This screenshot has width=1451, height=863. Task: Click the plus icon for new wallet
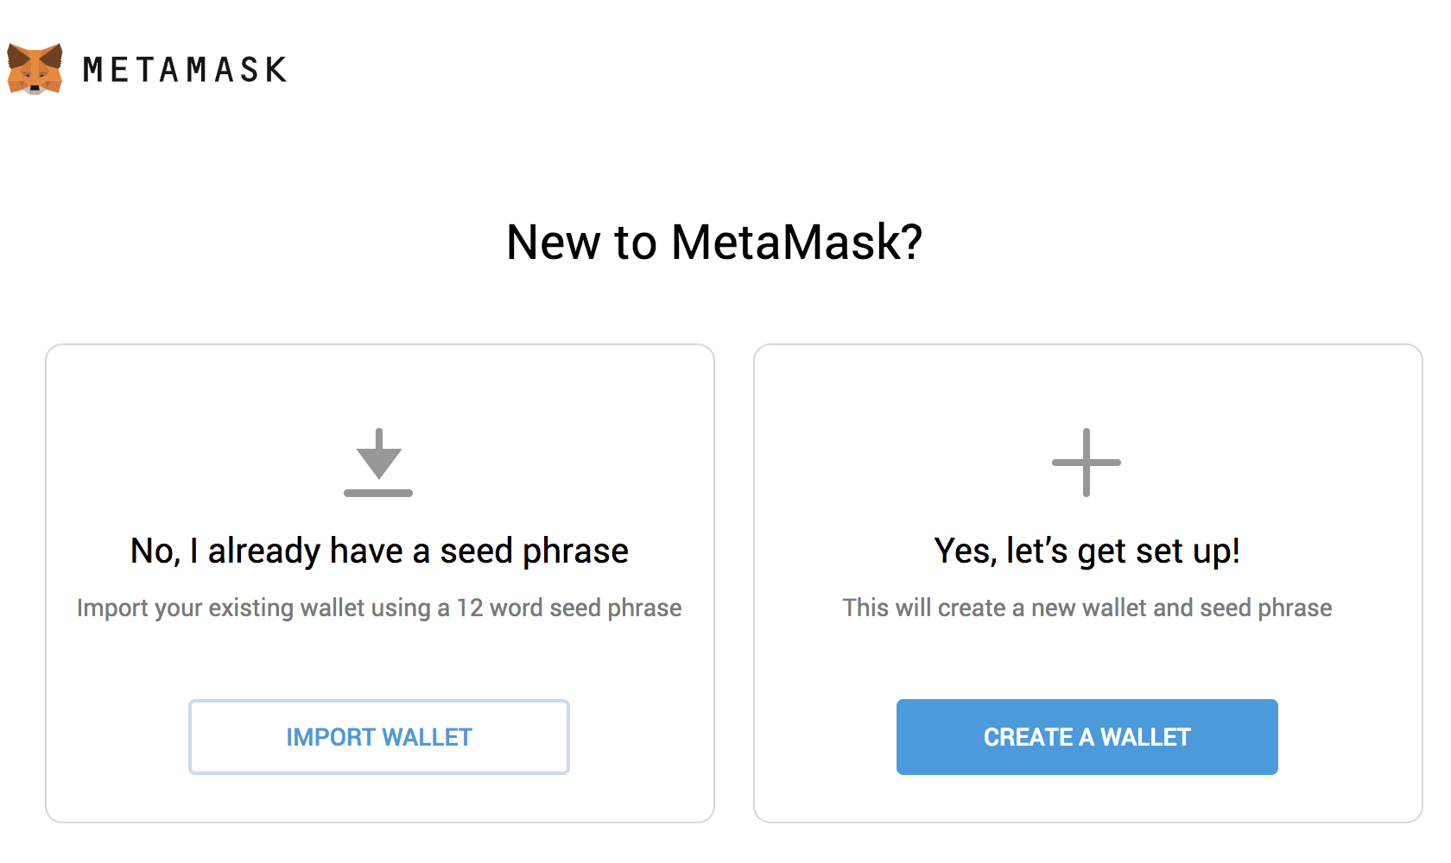1087,462
